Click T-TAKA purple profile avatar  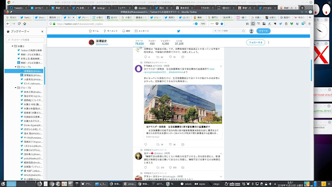(139, 69)
